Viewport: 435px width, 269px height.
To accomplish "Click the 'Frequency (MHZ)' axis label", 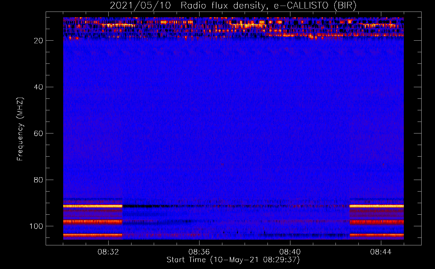I will pyautogui.click(x=20, y=129).
